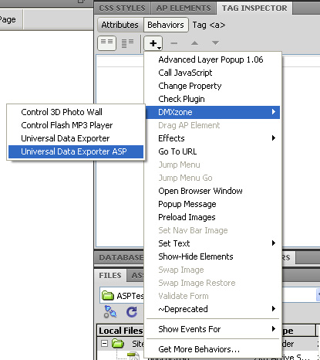The image size is (320, 360).
Task: Click the Connect to remote host icon
Action: point(110,312)
